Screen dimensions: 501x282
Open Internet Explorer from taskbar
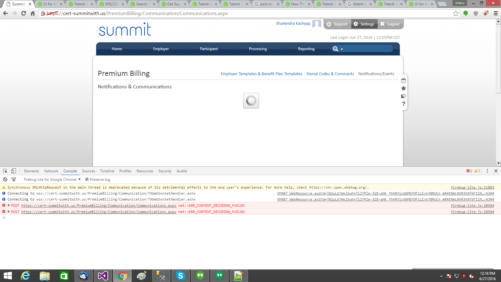pyautogui.click(x=25, y=276)
